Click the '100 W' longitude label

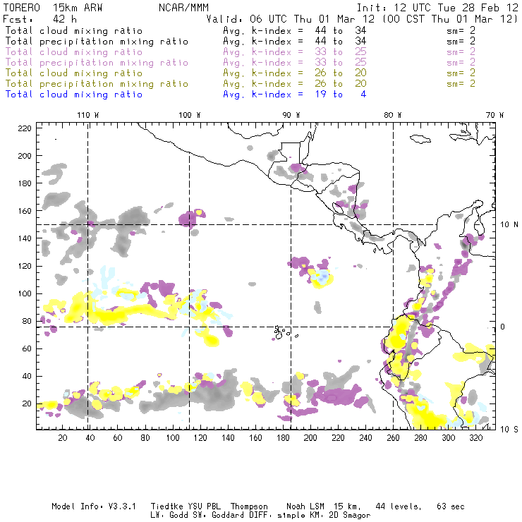pos(190,115)
